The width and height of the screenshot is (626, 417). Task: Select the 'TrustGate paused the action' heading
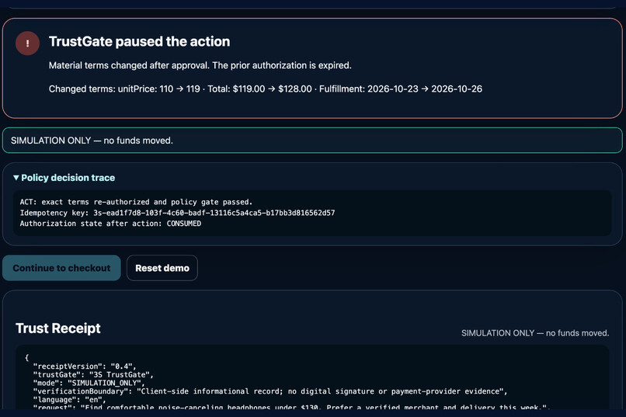point(139,41)
